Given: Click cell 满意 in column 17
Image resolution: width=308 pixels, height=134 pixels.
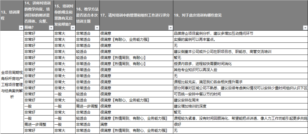Looking at the screenshot, I should tap(137, 124).
